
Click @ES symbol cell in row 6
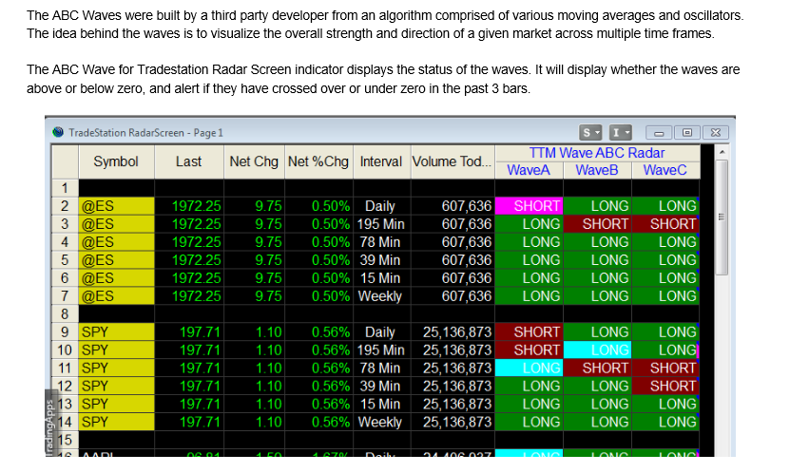click(116, 278)
